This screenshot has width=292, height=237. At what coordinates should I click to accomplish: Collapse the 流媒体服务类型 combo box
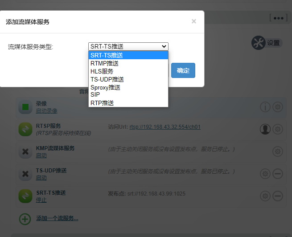128,46
